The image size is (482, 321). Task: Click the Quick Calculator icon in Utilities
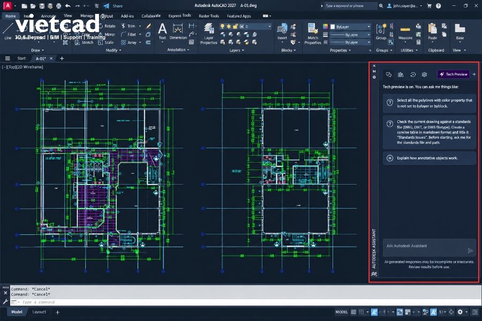[x=418, y=42]
